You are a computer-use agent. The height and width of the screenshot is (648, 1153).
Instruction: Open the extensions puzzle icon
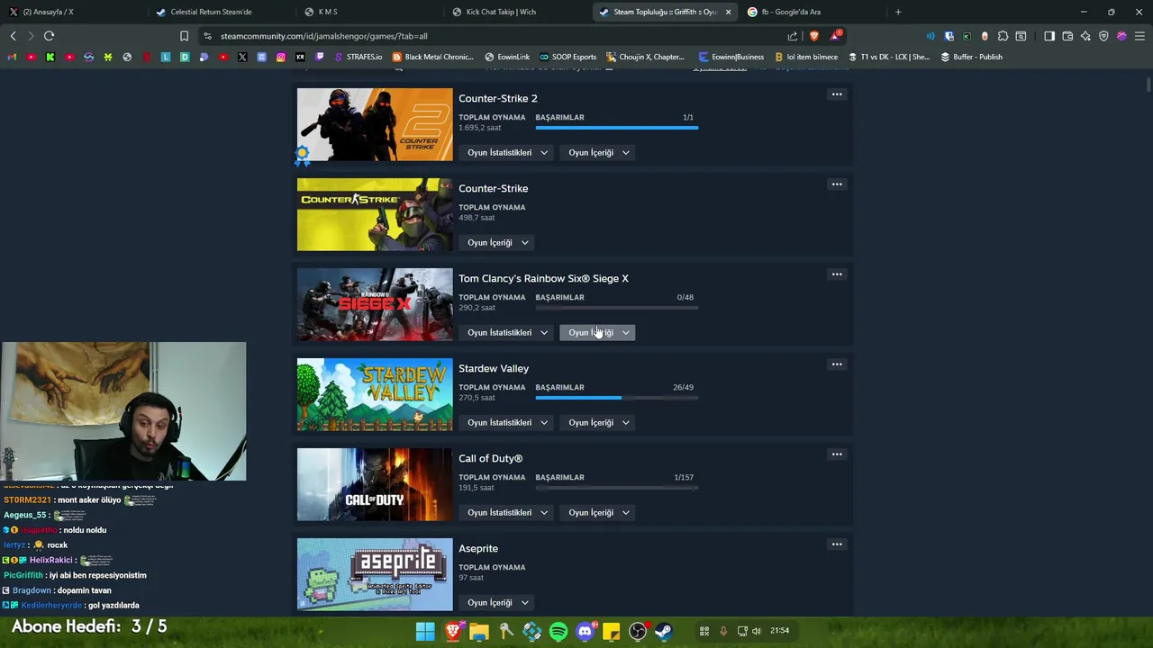point(1003,36)
